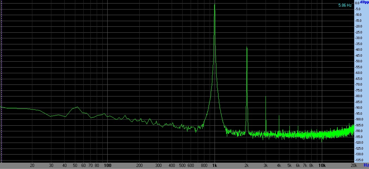Click the tip of the 2 kHz harmonic peak
The width and height of the screenshot is (369, 169).
pos(247,47)
